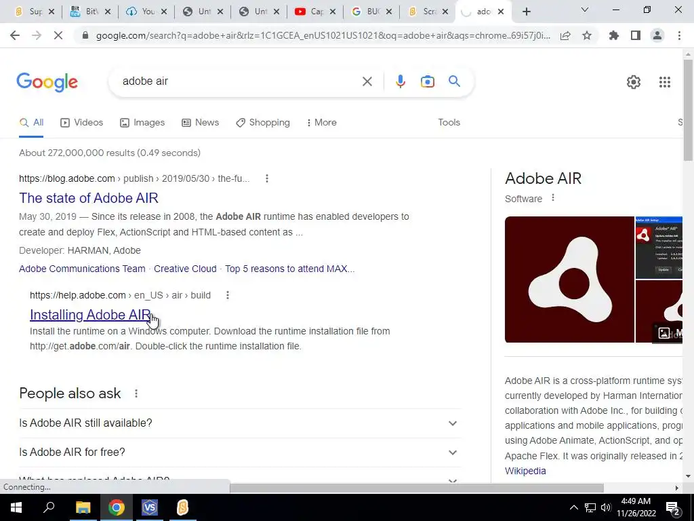Open options for help.adobe.com result
This screenshot has height=521, width=694.
[x=228, y=295]
